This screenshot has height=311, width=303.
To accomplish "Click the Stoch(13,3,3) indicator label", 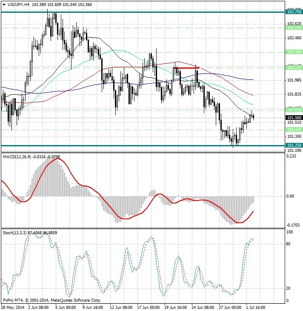I will [x=14, y=233].
